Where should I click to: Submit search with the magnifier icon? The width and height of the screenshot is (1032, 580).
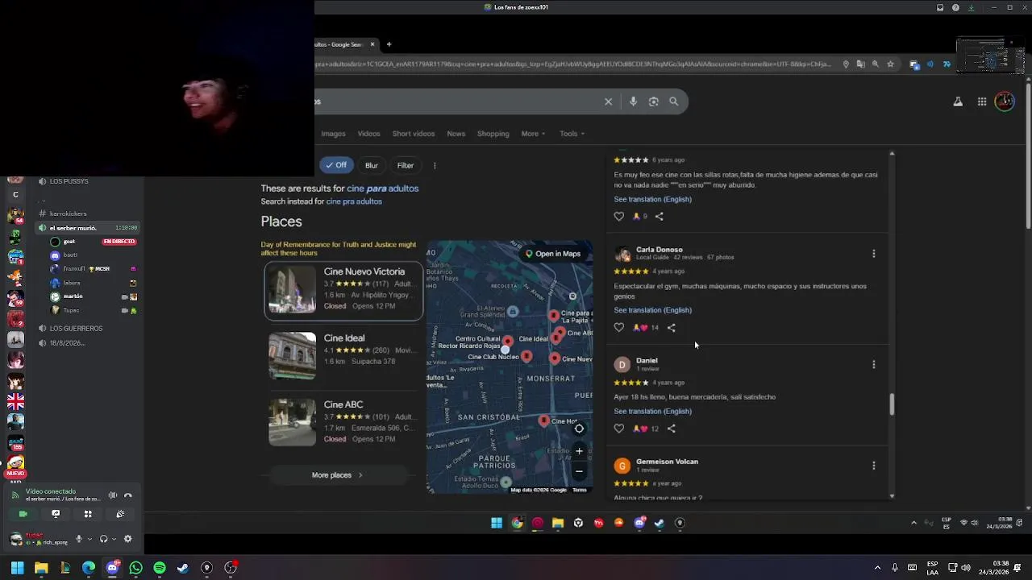coord(674,101)
